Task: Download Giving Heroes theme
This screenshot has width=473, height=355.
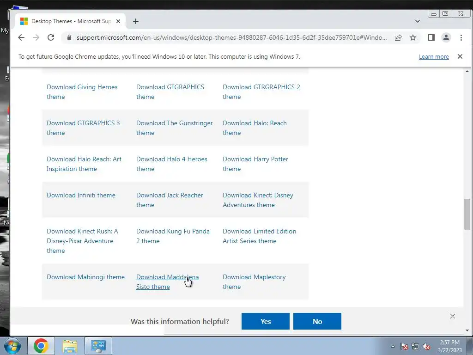Action: coord(82,92)
